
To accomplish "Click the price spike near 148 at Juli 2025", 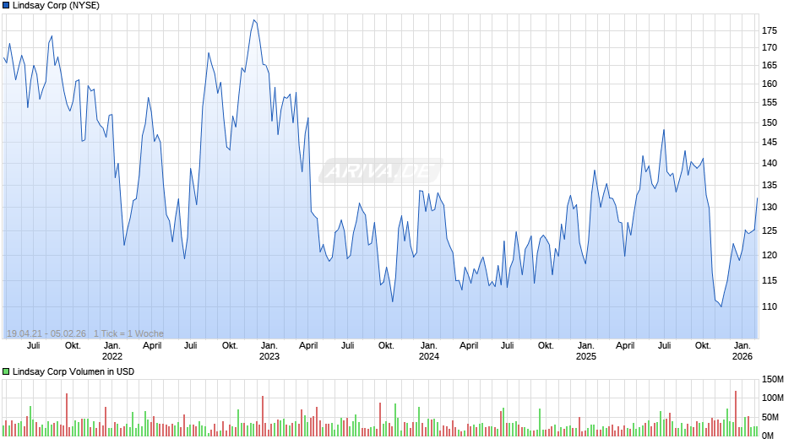I will click(664, 130).
